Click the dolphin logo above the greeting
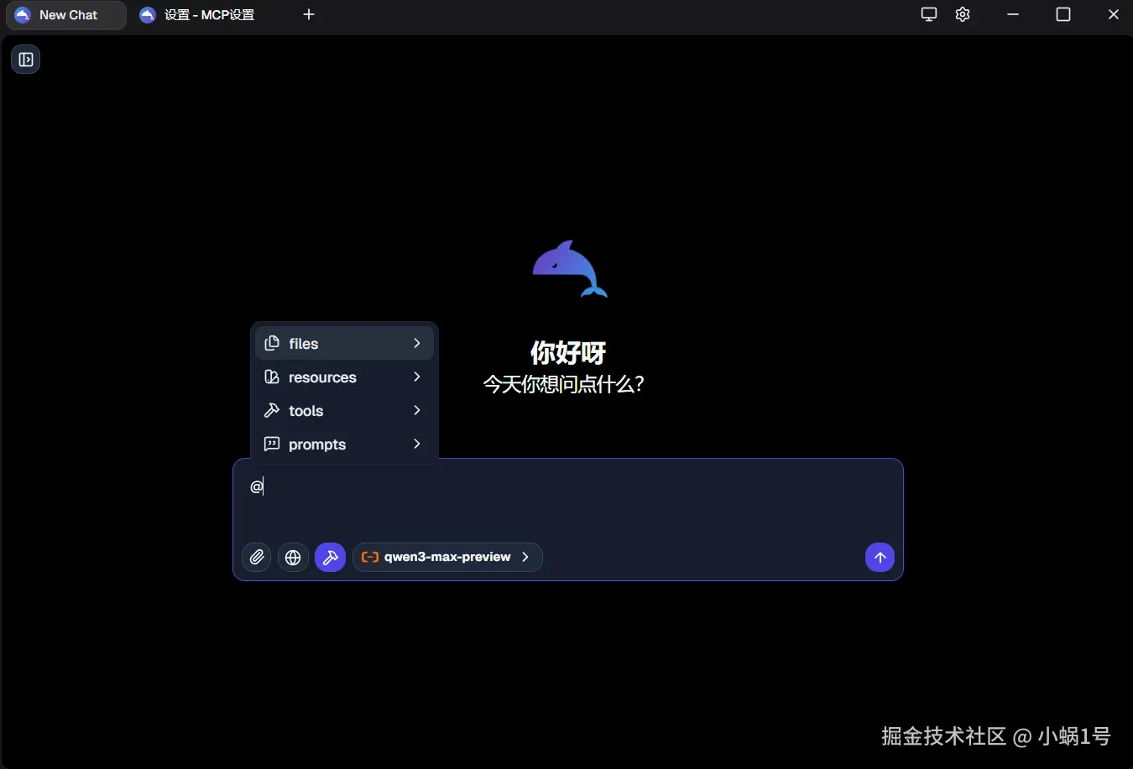 point(569,268)
